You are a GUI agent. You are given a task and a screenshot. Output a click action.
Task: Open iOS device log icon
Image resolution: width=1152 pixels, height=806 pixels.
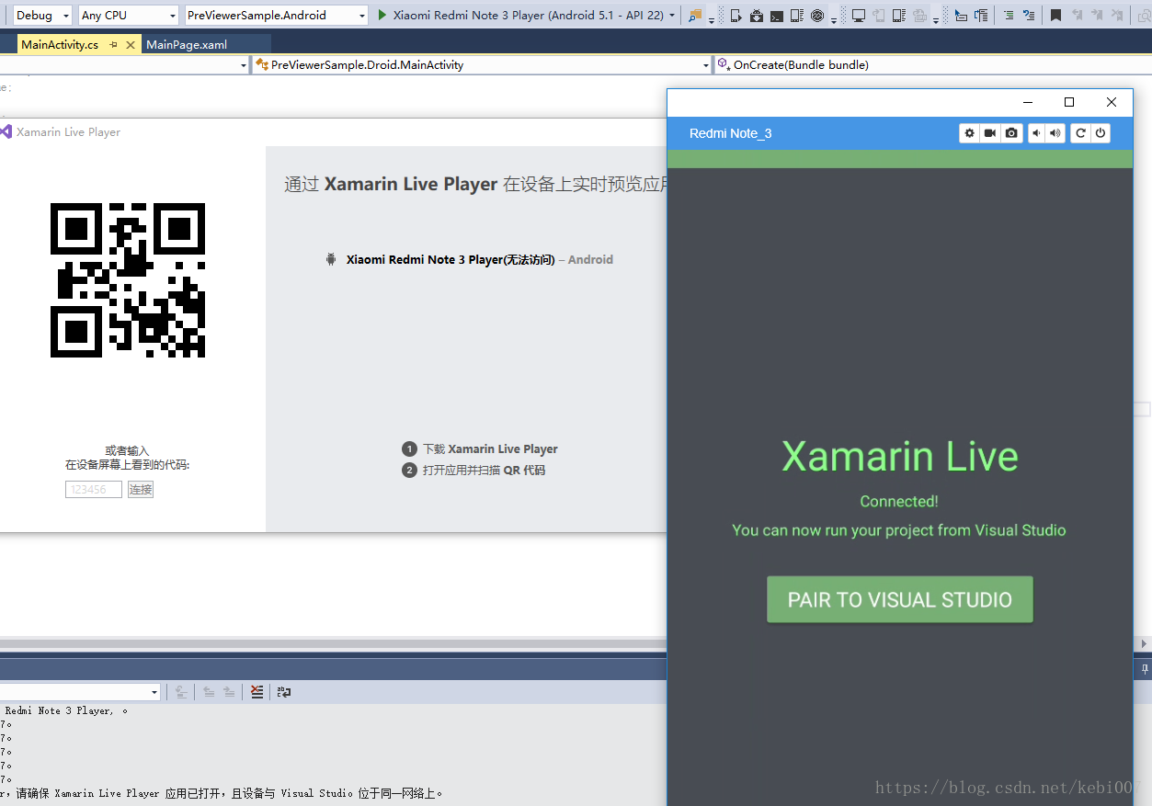click(x=899, y=16)
